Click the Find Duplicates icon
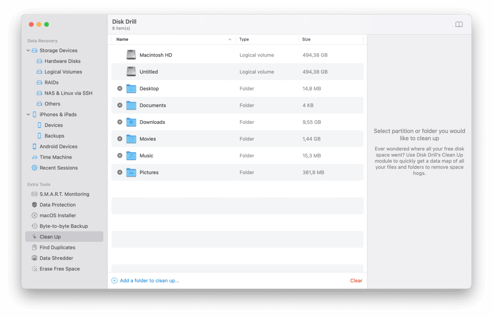Image resolution: width=493 pixels, height=317 pixels. [34, 247]
